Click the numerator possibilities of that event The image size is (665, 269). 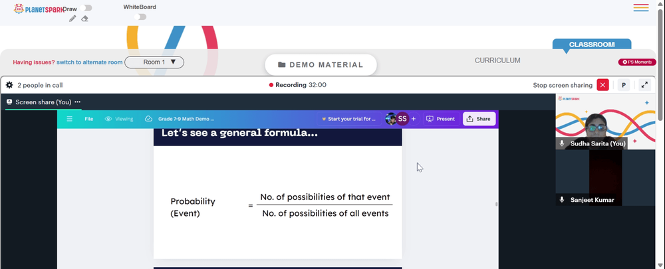[325, 197]
